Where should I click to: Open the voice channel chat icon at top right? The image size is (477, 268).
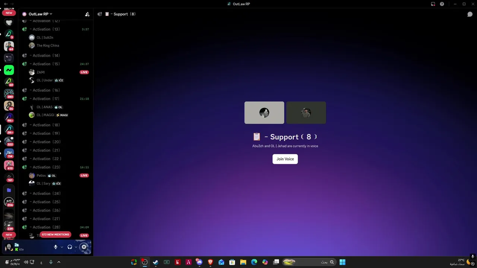pyautogui.click(x=470, y=14)
